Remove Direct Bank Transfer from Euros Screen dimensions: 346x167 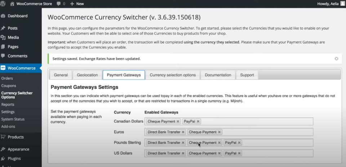(x=183, y=132)
